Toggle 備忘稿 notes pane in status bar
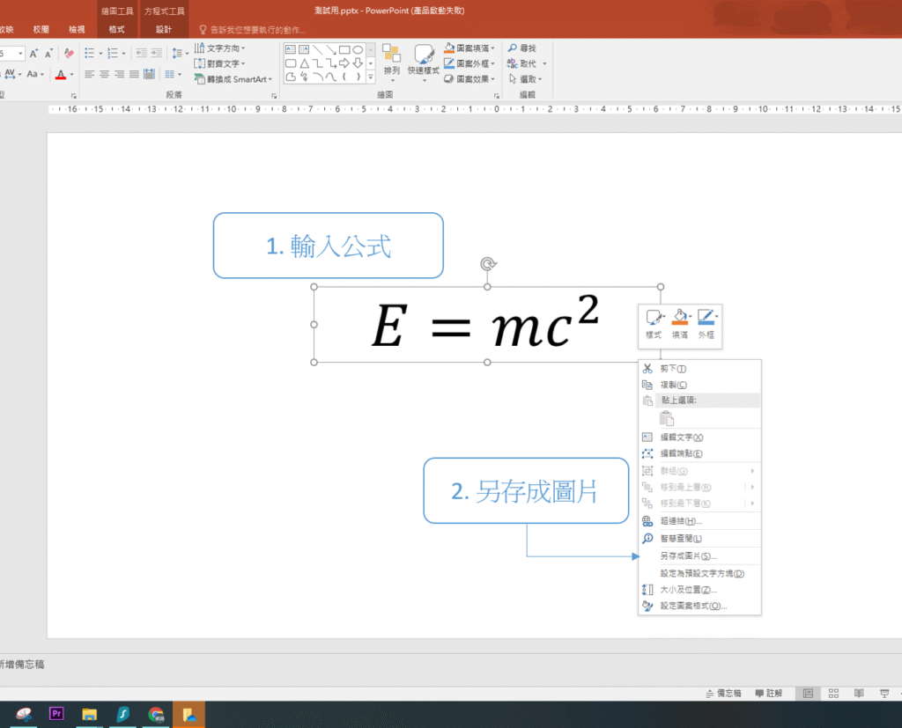The height and width of the screenshot is (728, 902). click(724, 694)
